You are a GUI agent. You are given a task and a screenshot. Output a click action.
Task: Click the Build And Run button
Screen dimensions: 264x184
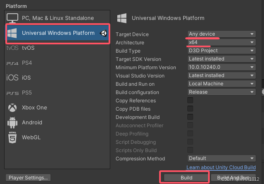[233, 178]
